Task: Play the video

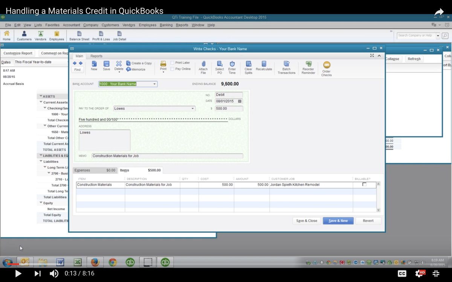Action: coord(18,273)
